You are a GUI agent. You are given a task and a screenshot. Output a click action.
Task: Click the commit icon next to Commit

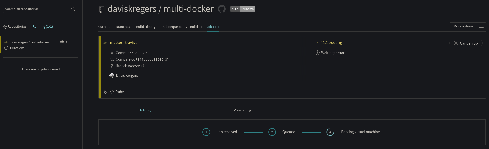click(112, 53)
